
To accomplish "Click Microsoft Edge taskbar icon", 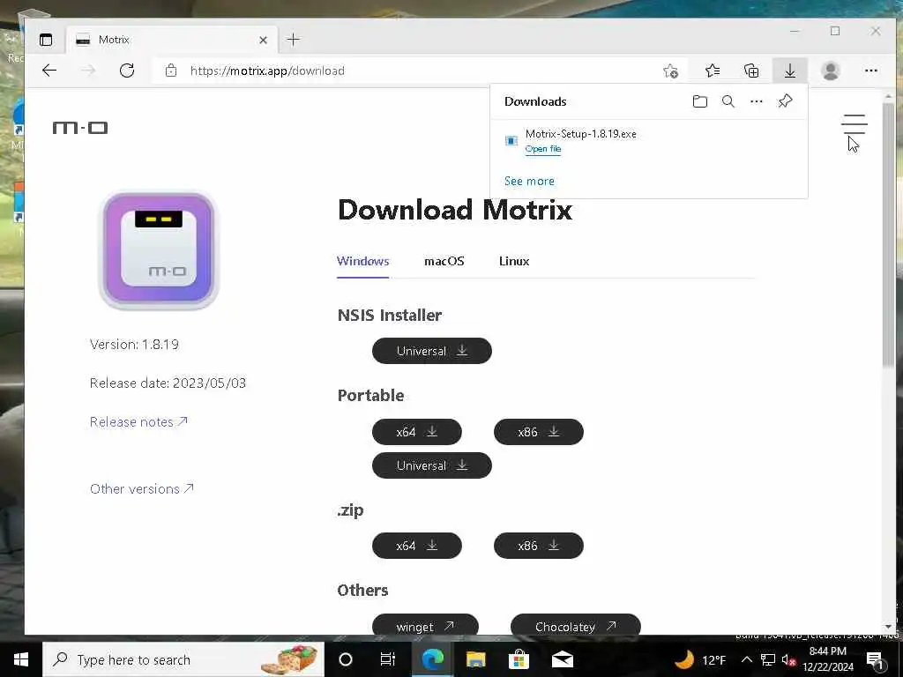I will [433, 659].
